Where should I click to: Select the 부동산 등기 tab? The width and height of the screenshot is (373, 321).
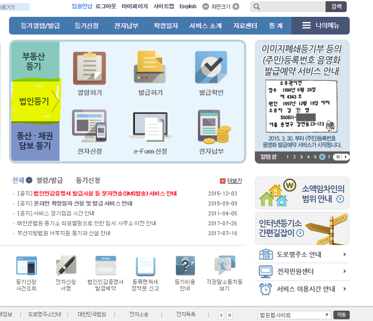point(35,61)
